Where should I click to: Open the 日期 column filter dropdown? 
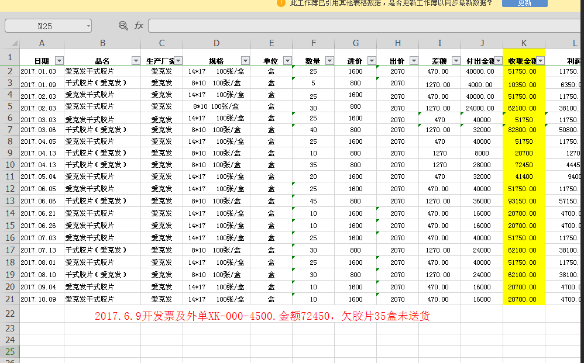[59, 61]
